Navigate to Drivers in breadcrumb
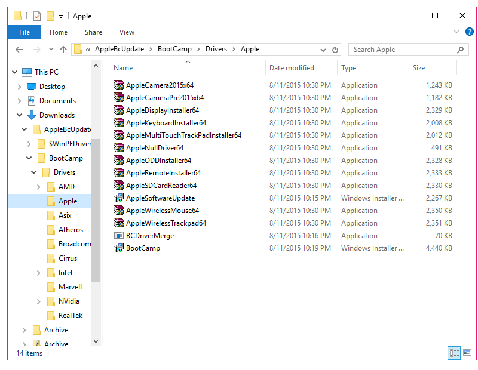Viewport: 478px width, 370px height. pyautogui.click(x=216, y=49)
